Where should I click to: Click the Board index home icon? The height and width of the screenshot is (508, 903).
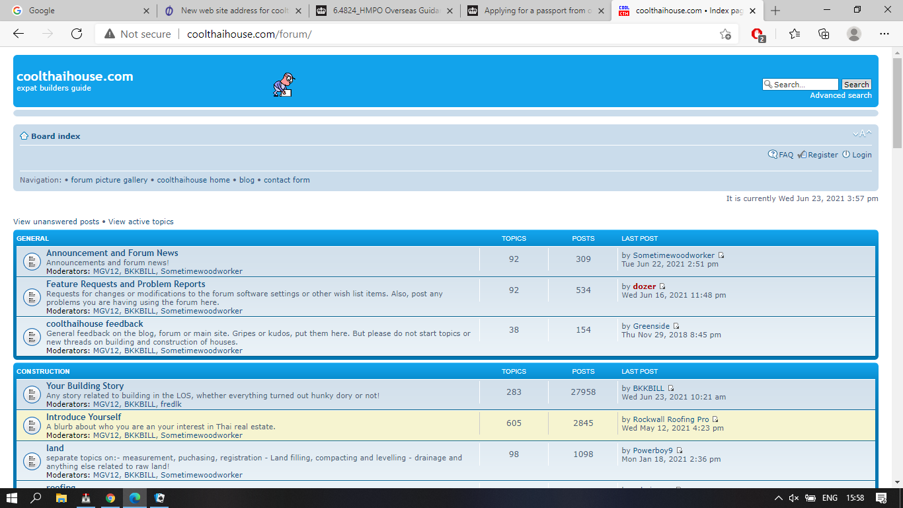point(24,136)
